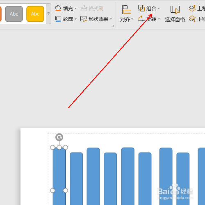Click the right-middle handle of selected bar

coord(66,190)
